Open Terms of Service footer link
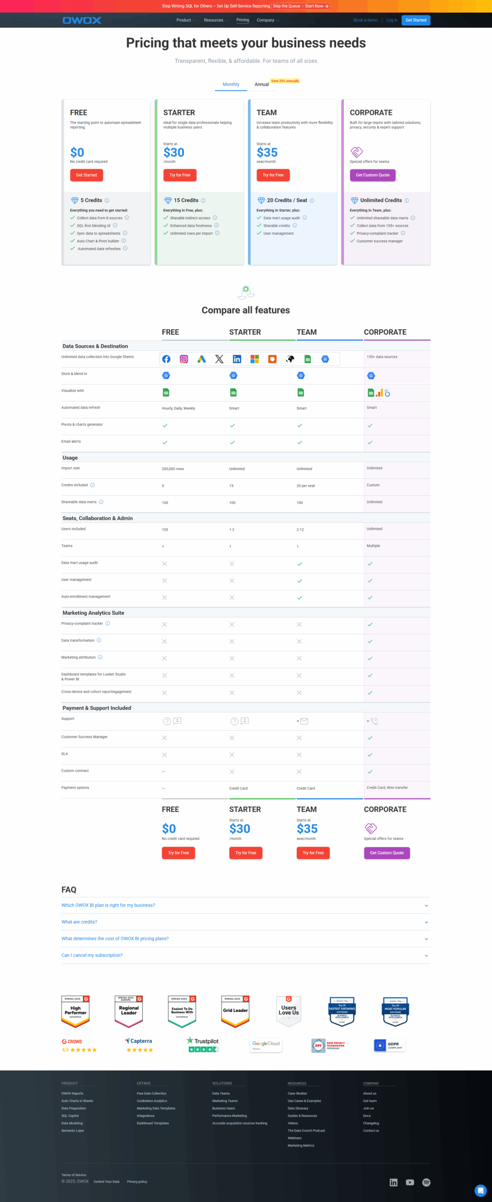Image resolution: width=492 pixels, height=1202 pixels. (74, 1175)
